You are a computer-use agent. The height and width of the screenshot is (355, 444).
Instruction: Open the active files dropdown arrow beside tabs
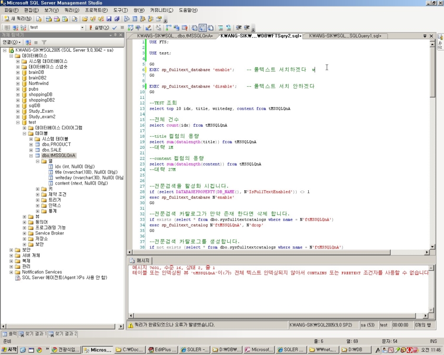tap(425, 36)
